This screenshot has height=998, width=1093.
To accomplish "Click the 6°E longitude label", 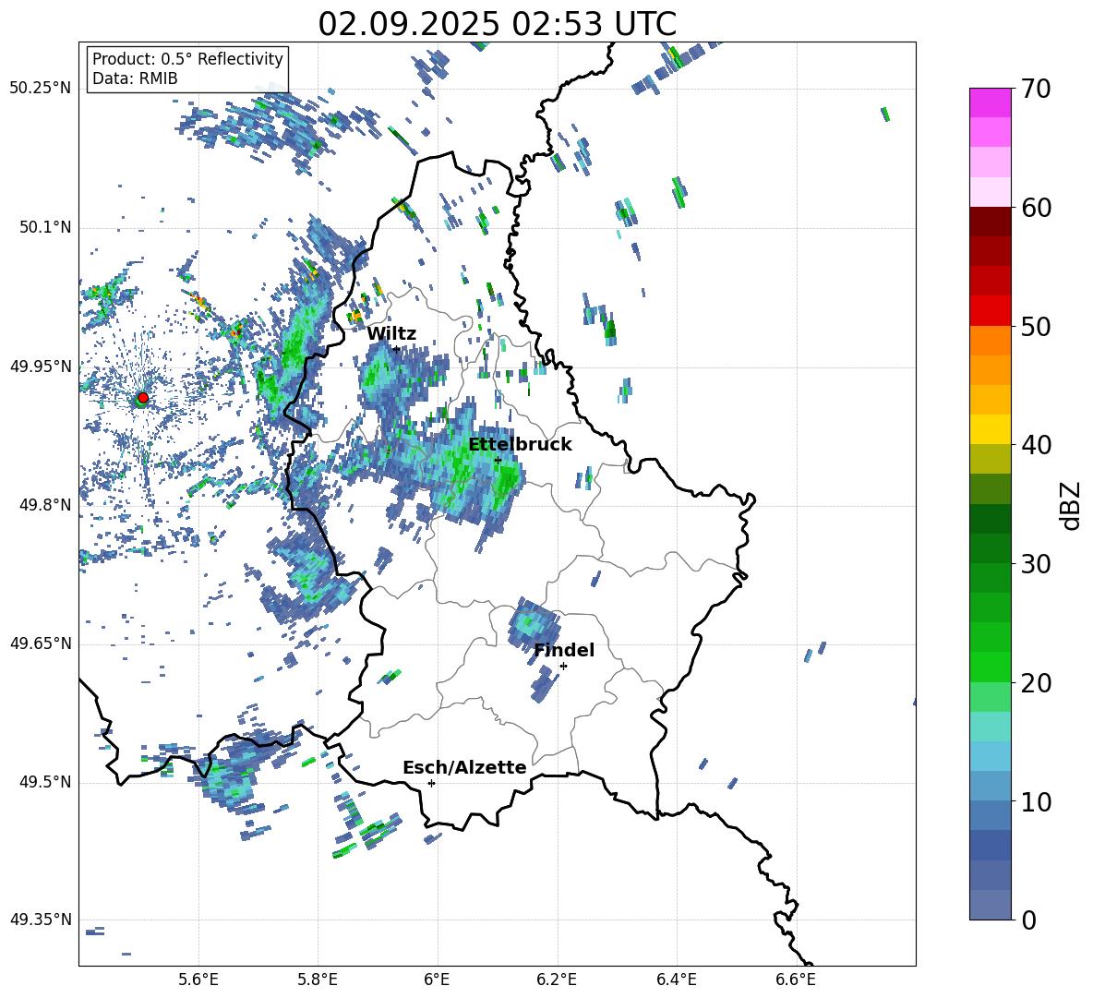I will pyautogui.click(x=437, y=980).
